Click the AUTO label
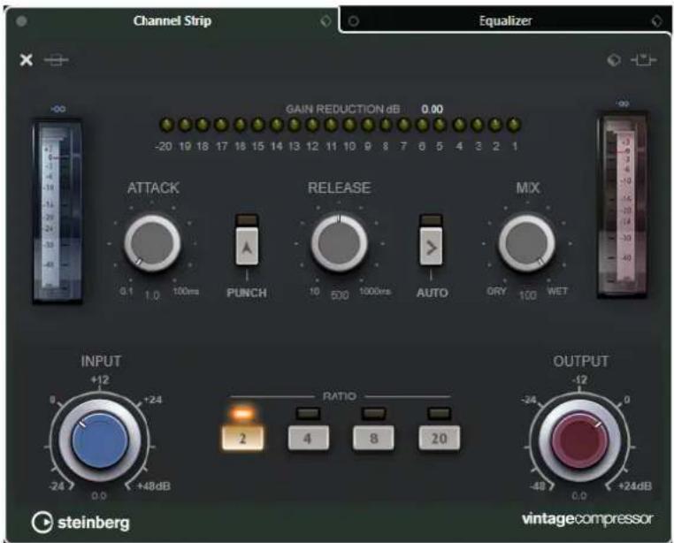 432,293
